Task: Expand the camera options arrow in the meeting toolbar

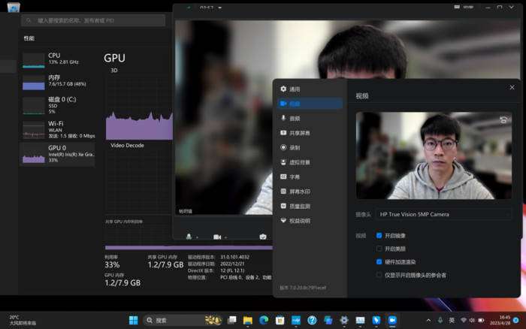Action: coord(226,237)
